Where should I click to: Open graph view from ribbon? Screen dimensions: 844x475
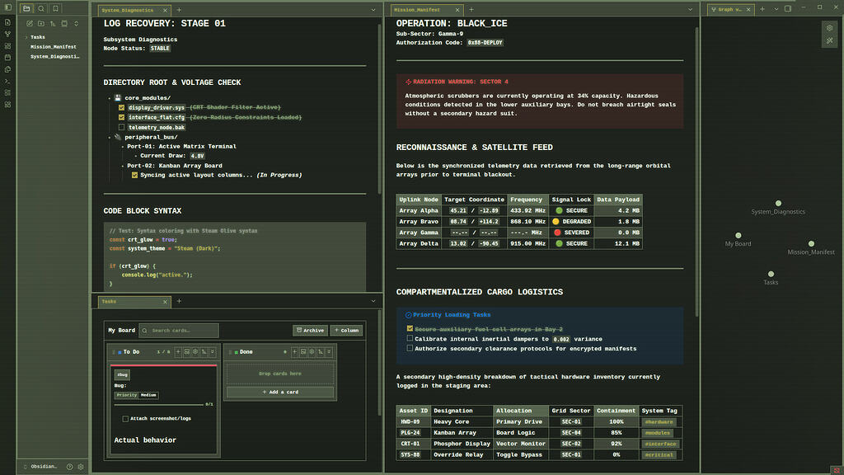[7, 34]
